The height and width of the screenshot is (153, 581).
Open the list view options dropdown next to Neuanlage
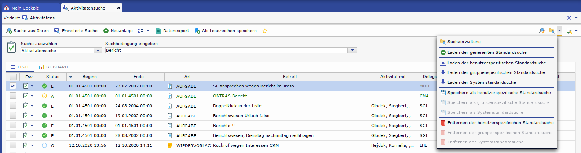coord(143,31)
